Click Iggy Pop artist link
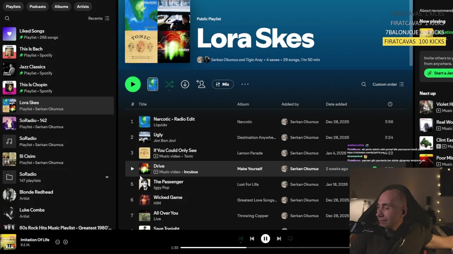The image size is (453, 254). pos(161,187)
